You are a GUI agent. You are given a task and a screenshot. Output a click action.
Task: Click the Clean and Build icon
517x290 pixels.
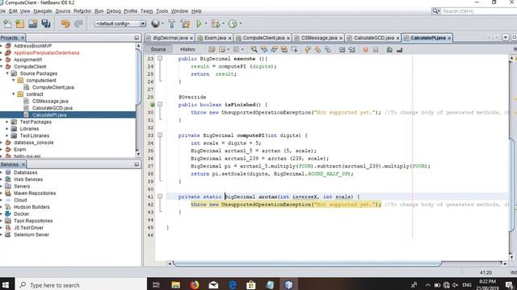click(x=185, y=23)
